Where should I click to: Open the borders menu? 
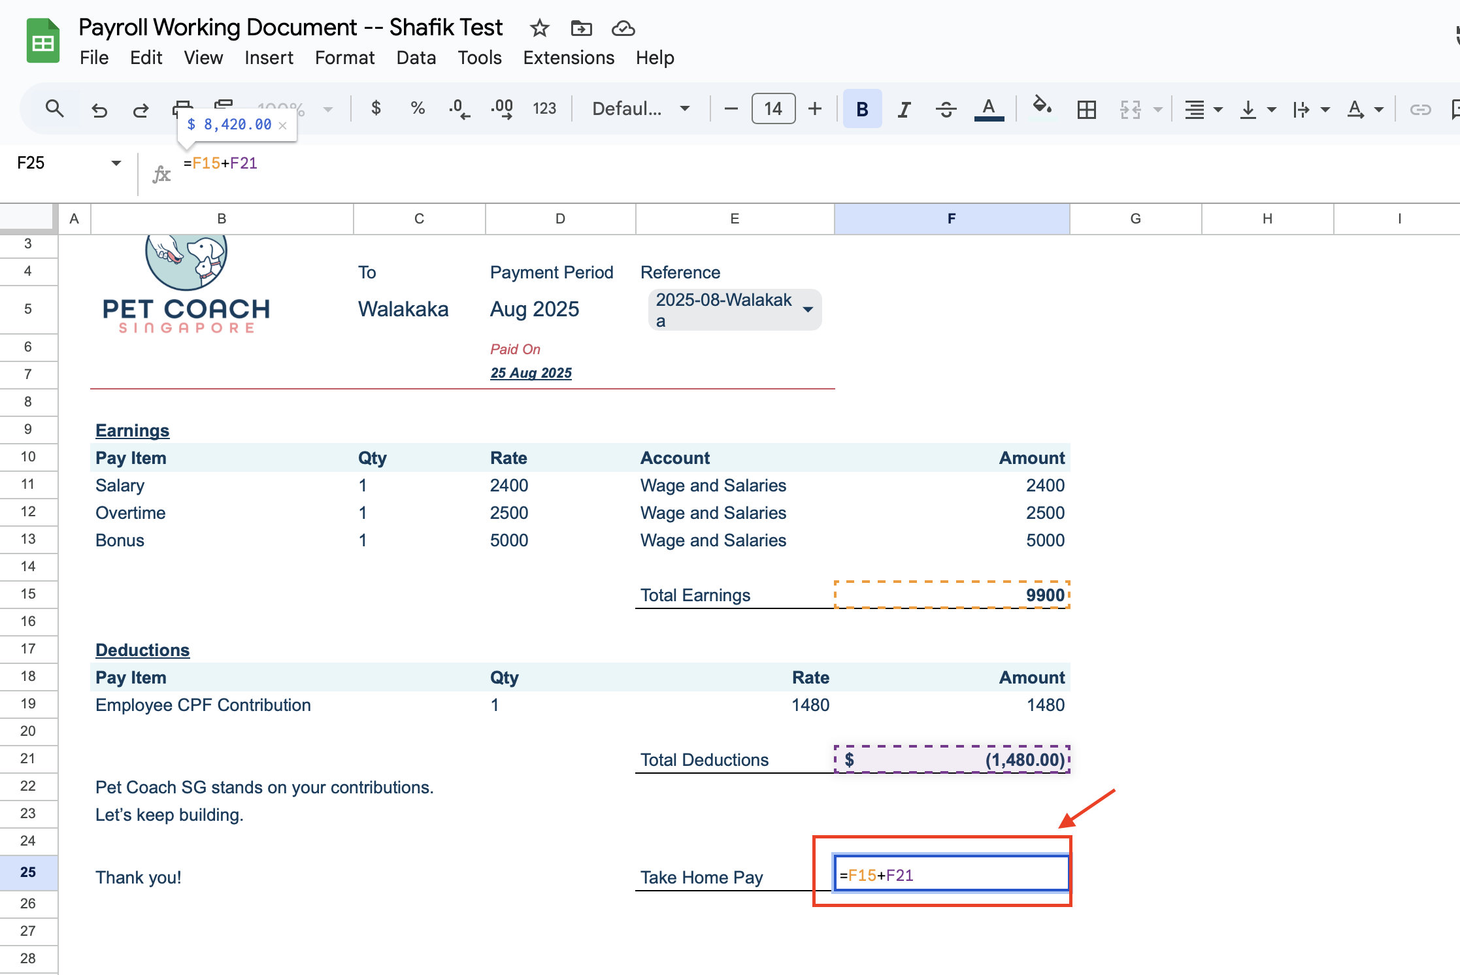(x=1086, y=109)
